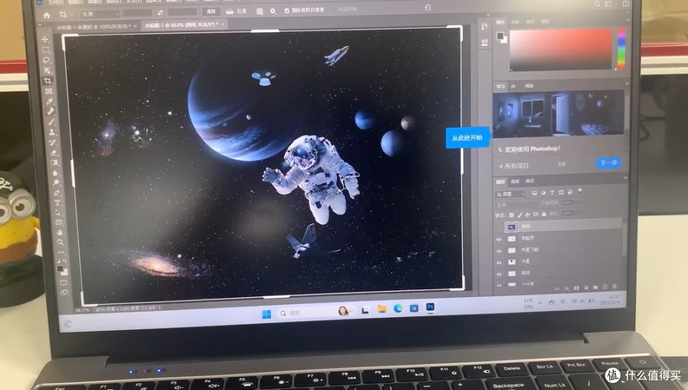Select the Frame tool
Screen dimensions: 688x390
tap(48, 91)
